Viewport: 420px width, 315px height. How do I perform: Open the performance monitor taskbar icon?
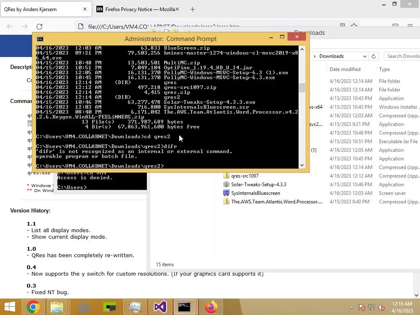135,307
